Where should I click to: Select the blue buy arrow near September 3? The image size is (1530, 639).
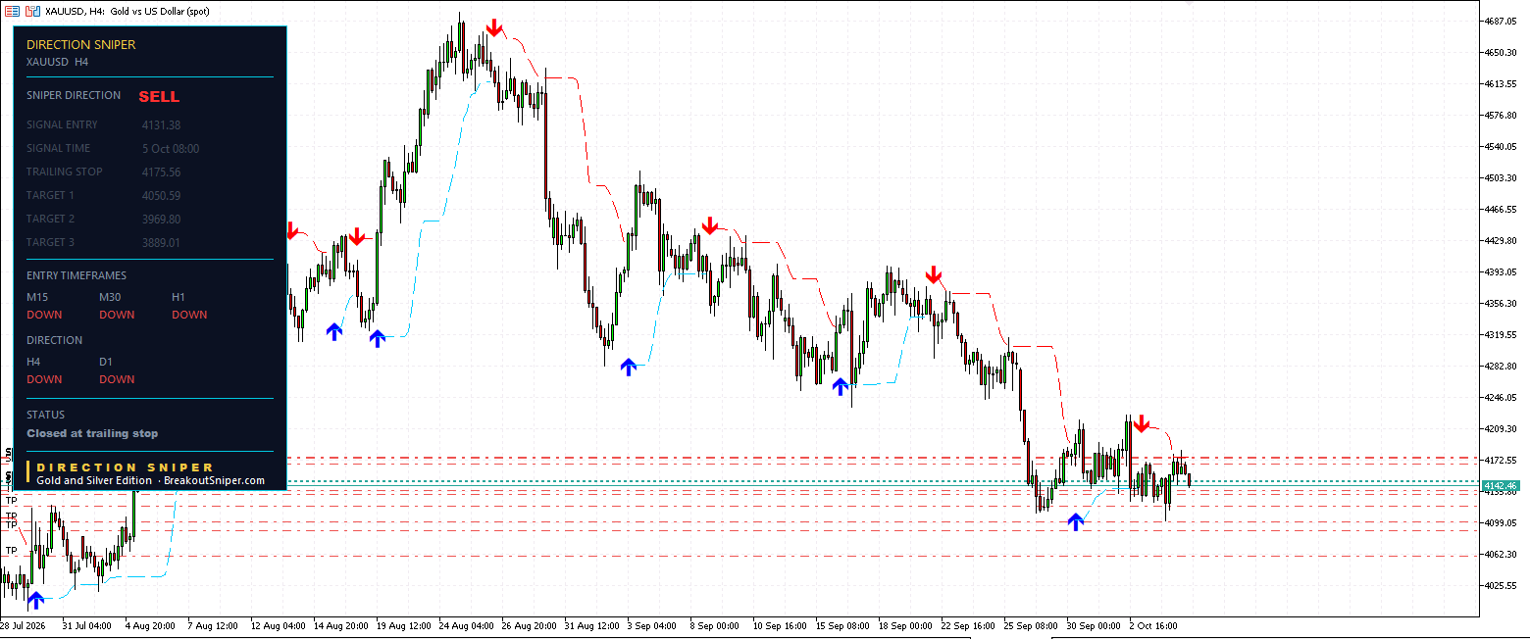coord(629,367)
